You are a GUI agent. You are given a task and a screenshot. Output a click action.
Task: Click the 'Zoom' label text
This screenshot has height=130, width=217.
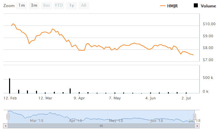pyautogui.click(x=9, y=6)
